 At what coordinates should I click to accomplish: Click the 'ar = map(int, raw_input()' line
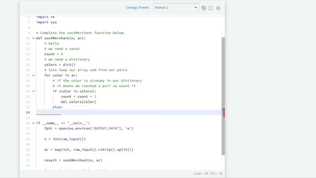89,149
